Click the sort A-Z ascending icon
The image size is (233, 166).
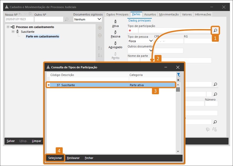[100, 48]
